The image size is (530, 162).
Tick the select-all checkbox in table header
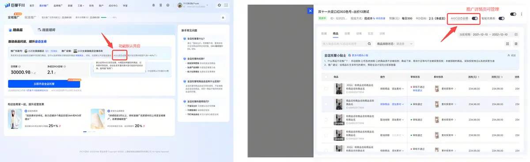pyautogui.click(x=326, y=77)
